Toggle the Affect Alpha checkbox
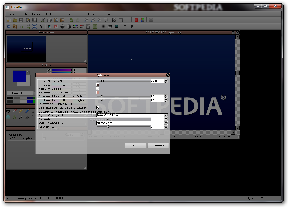 tap(44, 139)
